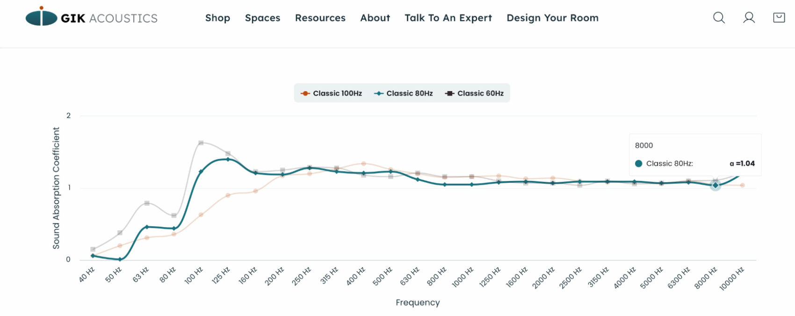Toggle Classic 60Hz series in legend
Viewport: 795px width, 316px height.
[474, 93]
